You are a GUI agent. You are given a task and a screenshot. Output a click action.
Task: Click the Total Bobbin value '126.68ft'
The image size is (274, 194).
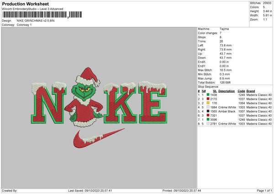tap(225, 82)
